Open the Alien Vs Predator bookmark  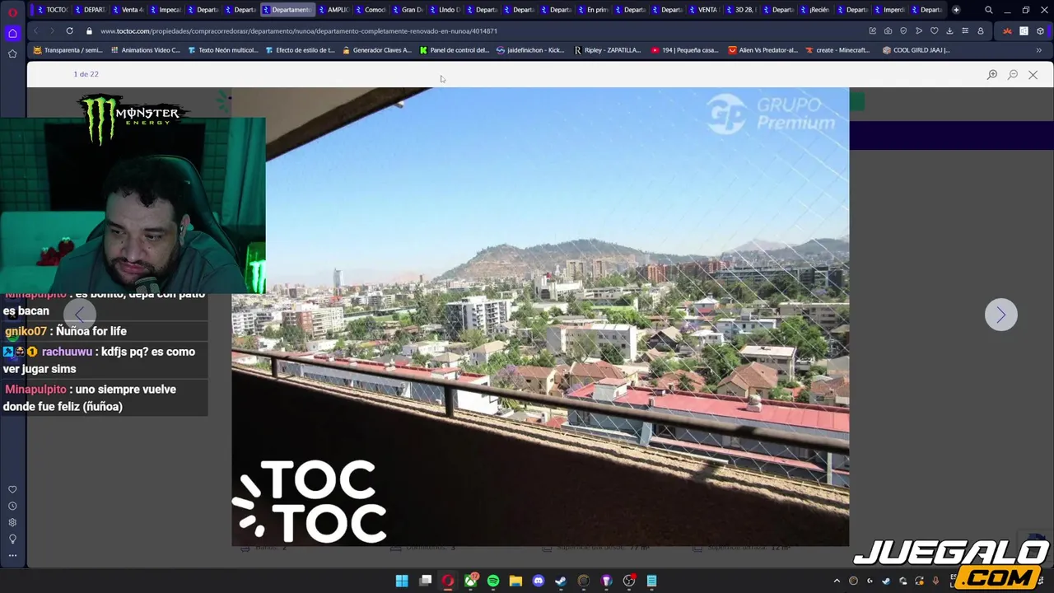[x=763, y=50]
